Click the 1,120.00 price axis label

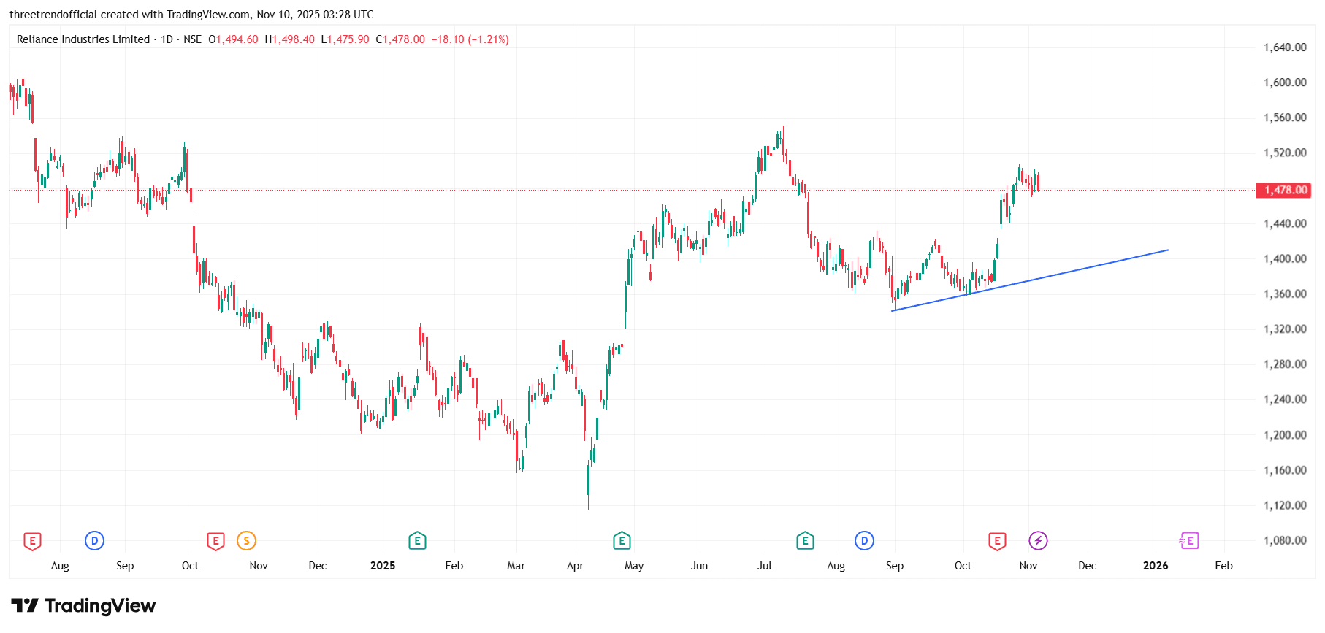pos(1285,505)
